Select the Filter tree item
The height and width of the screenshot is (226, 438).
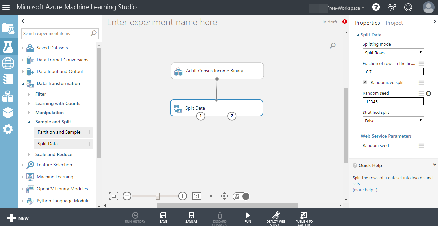(x=41, y=94)
